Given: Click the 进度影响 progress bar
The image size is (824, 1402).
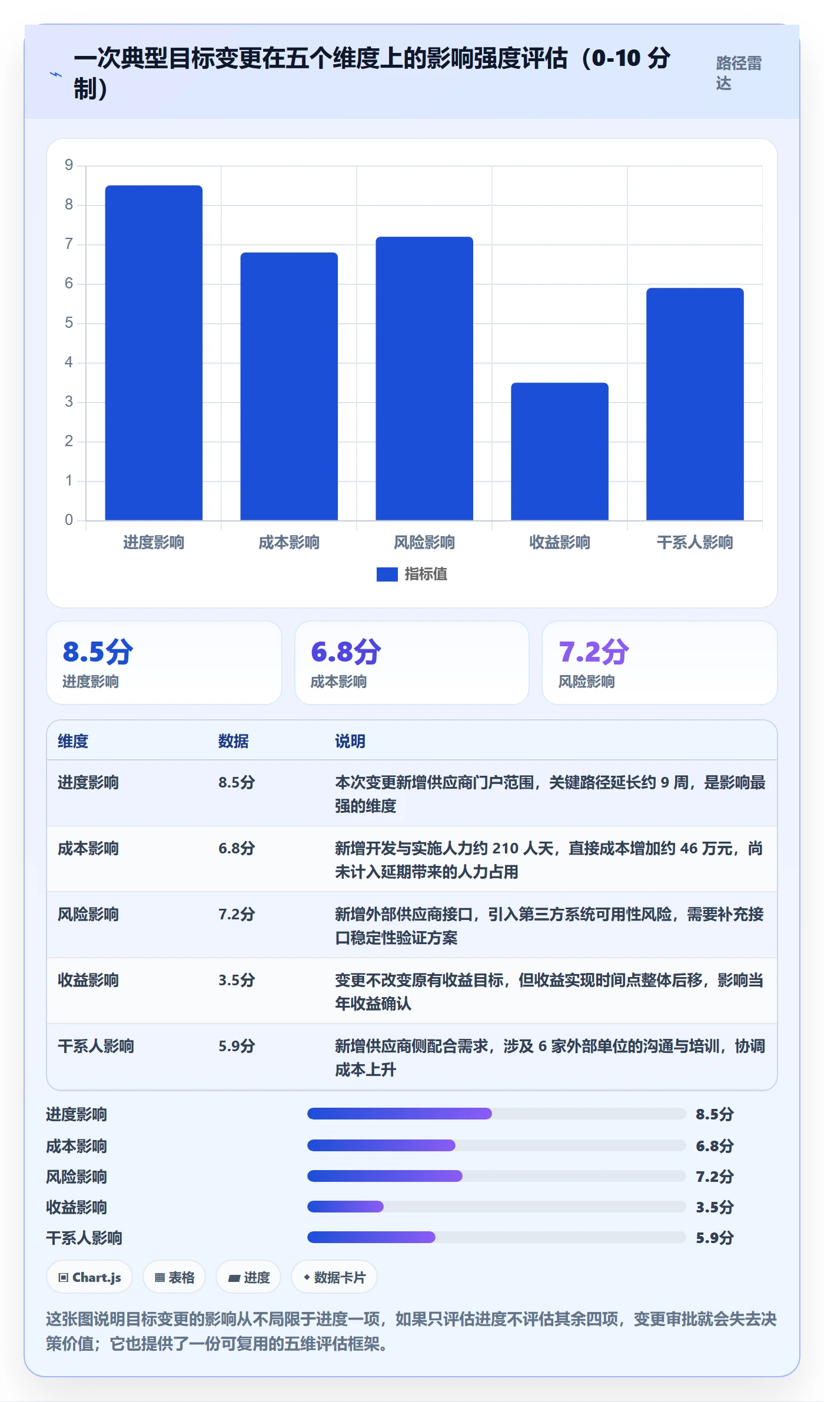Looking at the screenshot, I should point(497,1114).
